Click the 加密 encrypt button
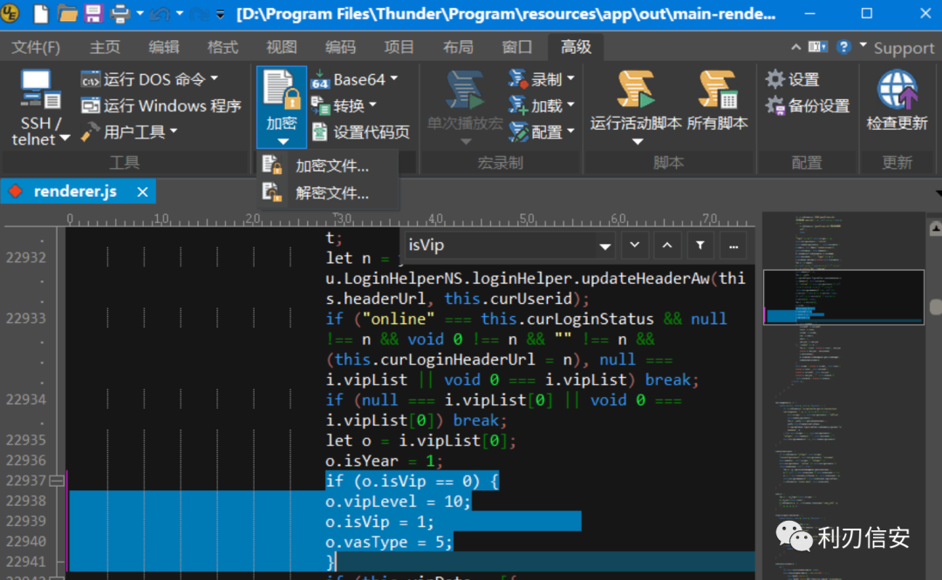Viewport: 942px width, 580px height. (x=282, y=107)
